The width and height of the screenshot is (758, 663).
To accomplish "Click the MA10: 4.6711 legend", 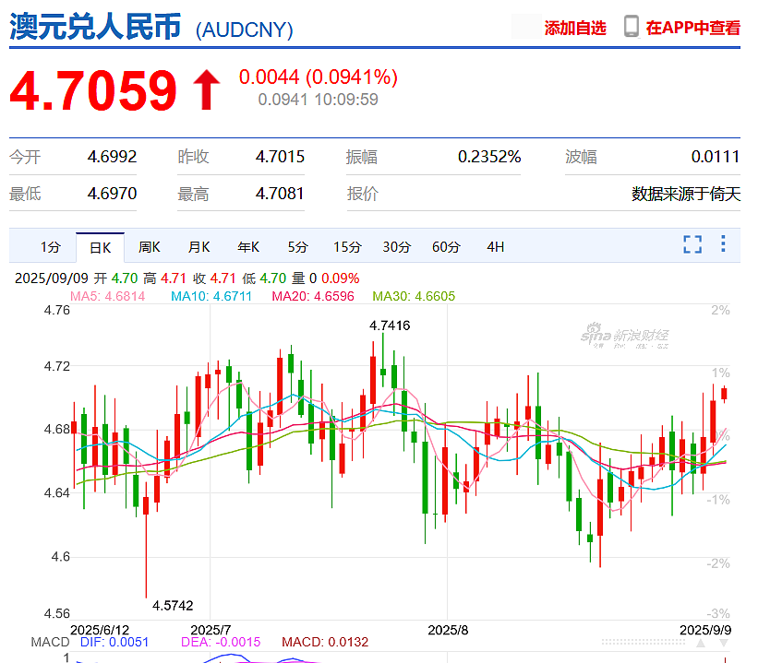I will point(211,296).
